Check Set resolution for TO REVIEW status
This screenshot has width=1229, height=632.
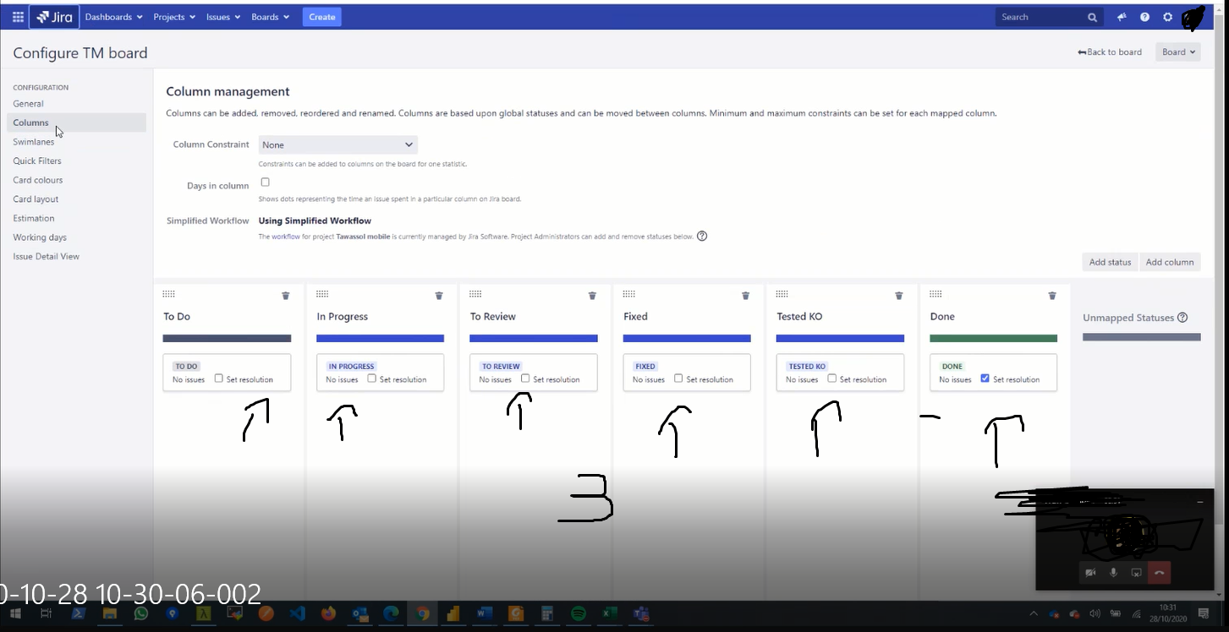[x=525, y=379]
